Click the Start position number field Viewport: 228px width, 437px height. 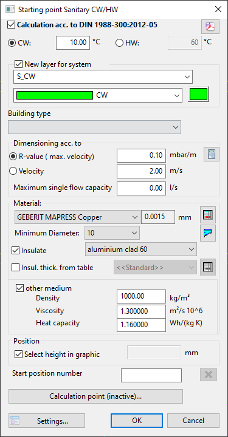pos(151,375)
